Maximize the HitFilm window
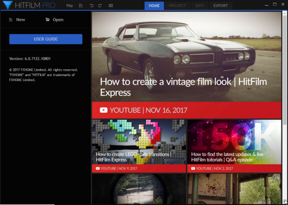 tap(275, 4)
